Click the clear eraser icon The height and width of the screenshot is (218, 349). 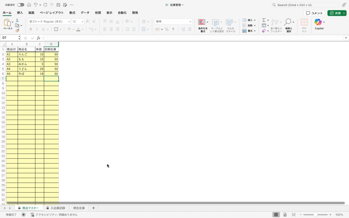264,31
